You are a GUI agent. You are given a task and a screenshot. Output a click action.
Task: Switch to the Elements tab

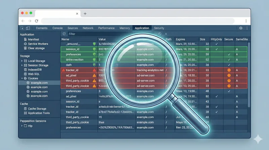tap(41, 28)
